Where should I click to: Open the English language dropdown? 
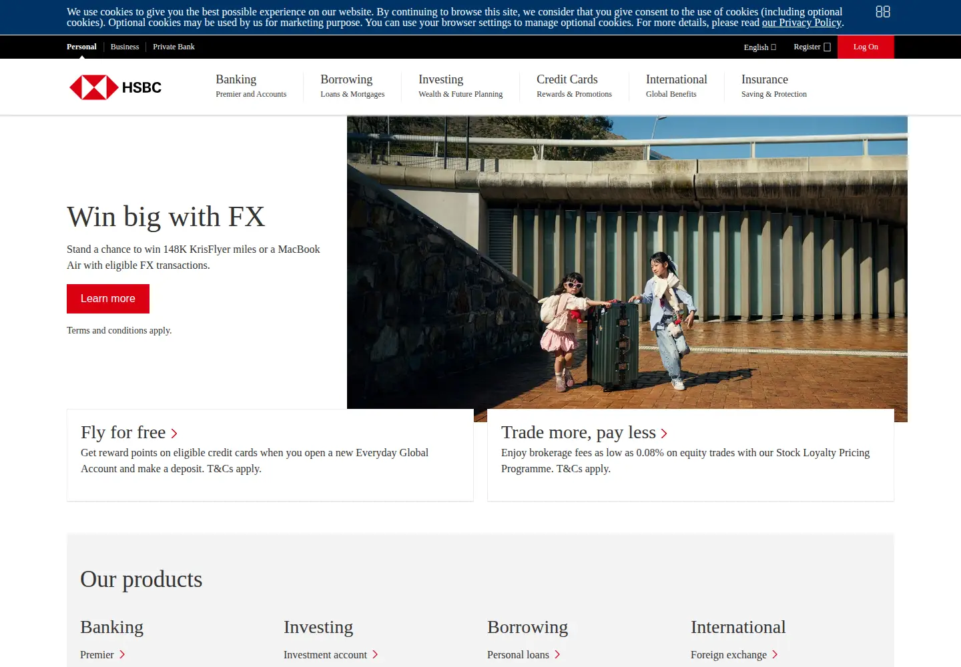(760, 47)
